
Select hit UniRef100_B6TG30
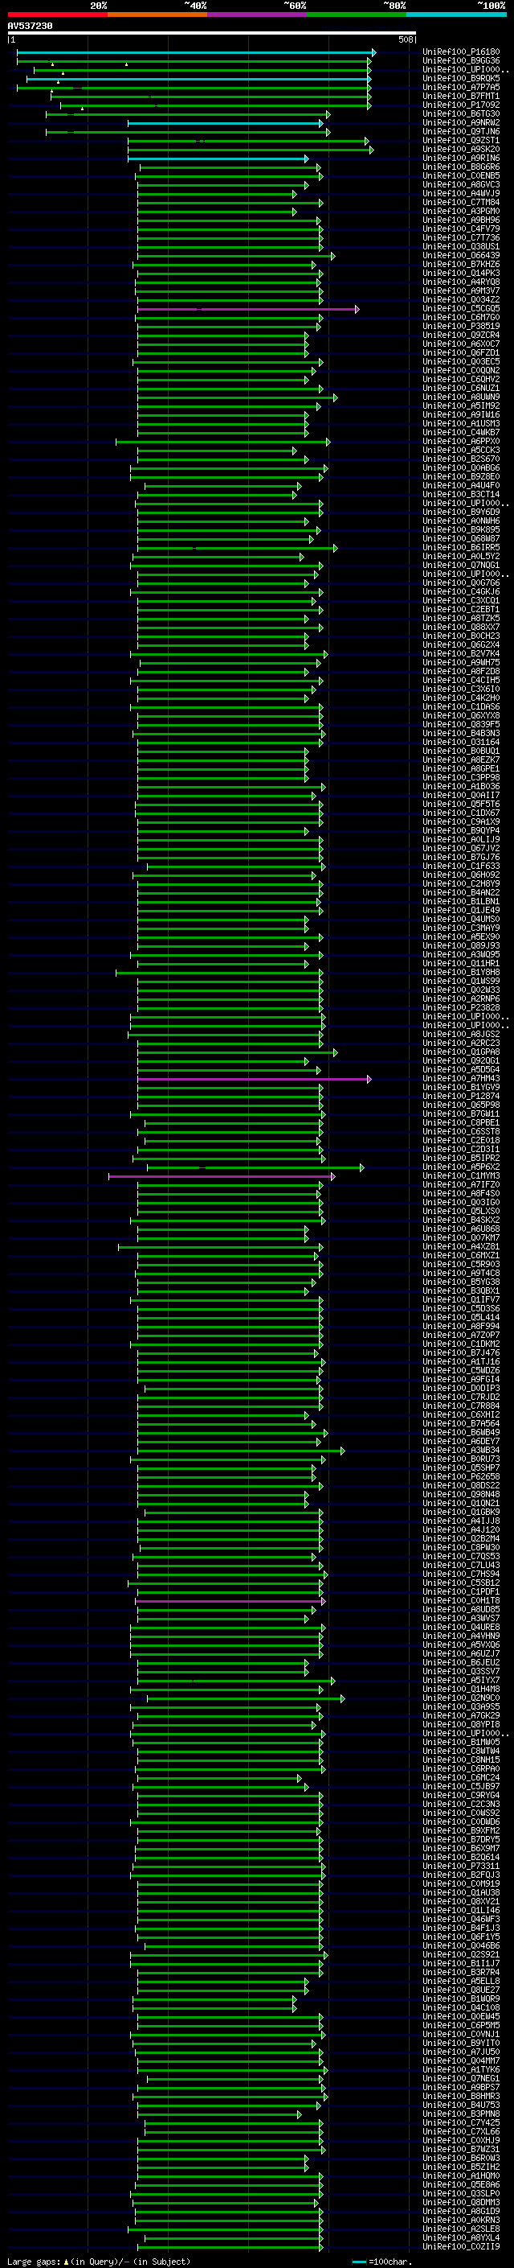coord(460,113)
